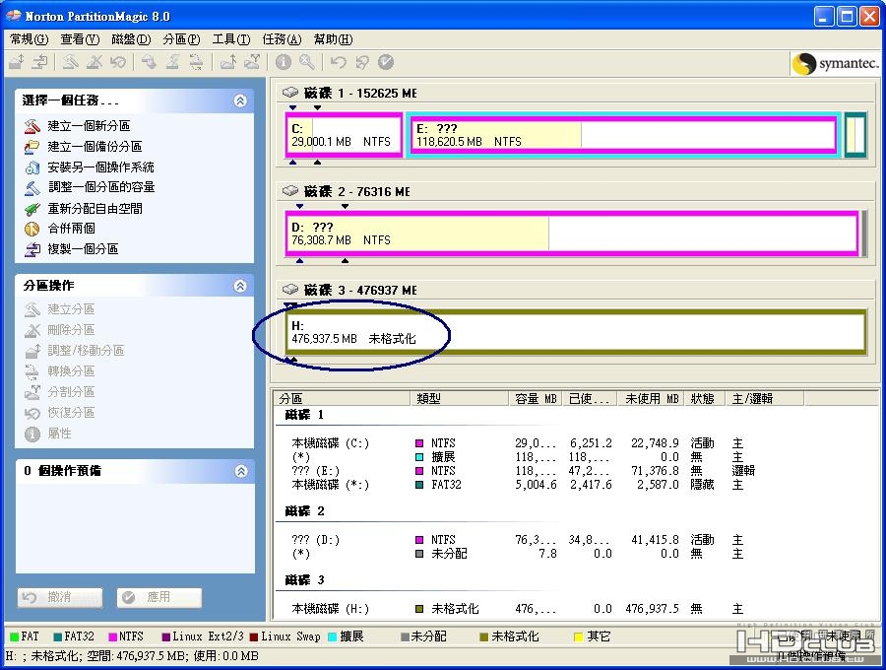Screen dimensions: 886x670
Task: Click the delete partition toolbar icon
Action: (x=95, y=62)
